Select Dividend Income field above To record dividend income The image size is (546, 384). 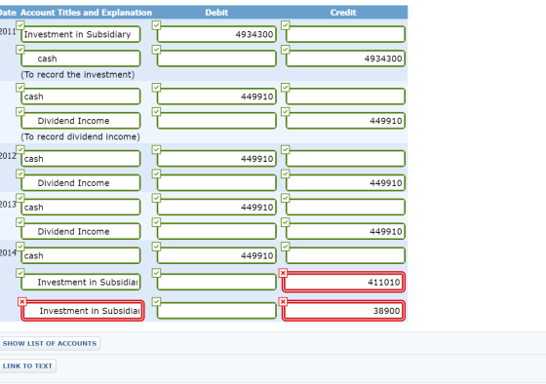[81, 121]
